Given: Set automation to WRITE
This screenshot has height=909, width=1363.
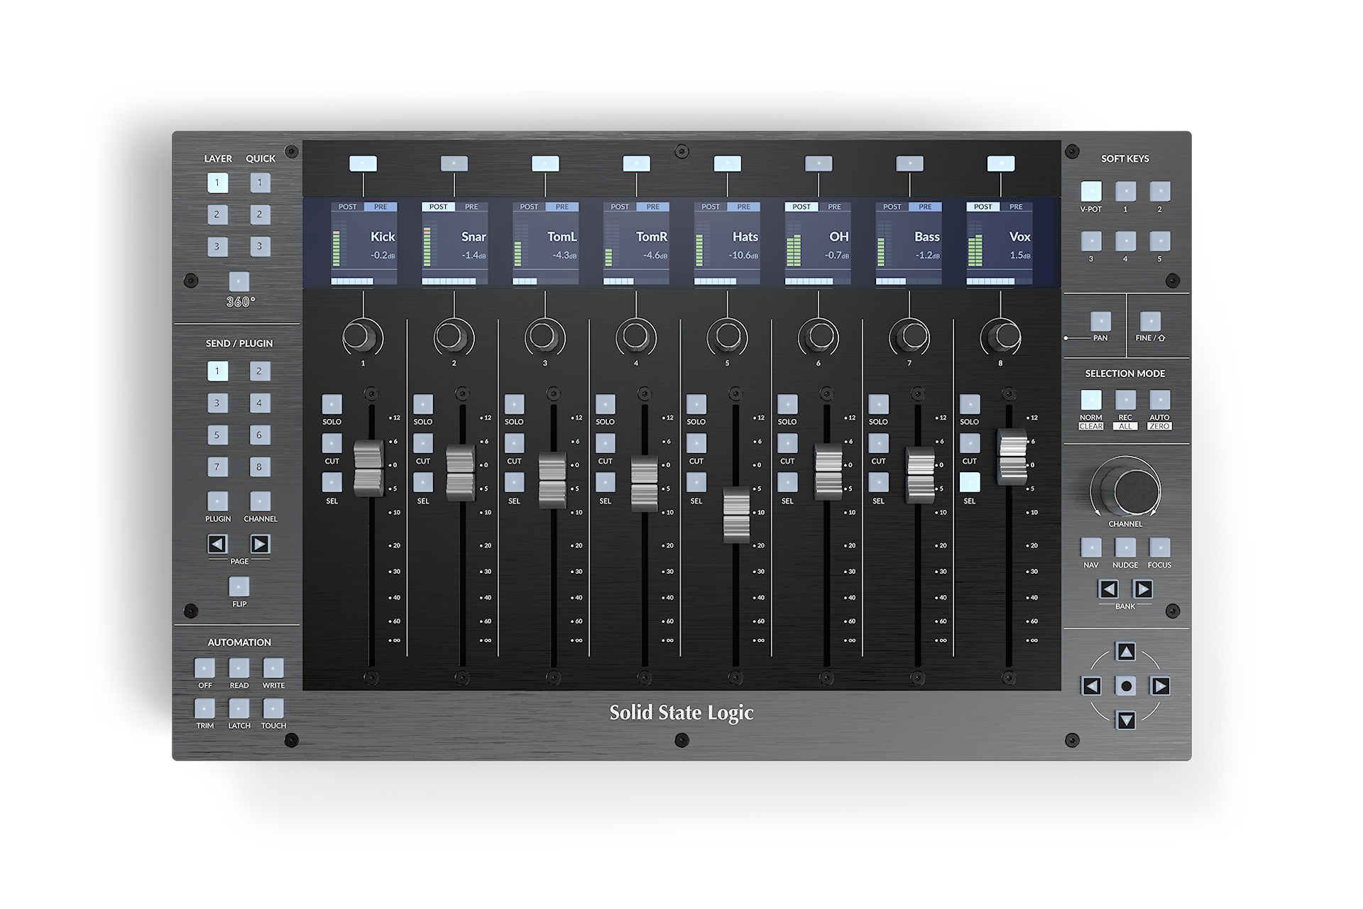Looking at the screenshot, I should pos(273,668).
